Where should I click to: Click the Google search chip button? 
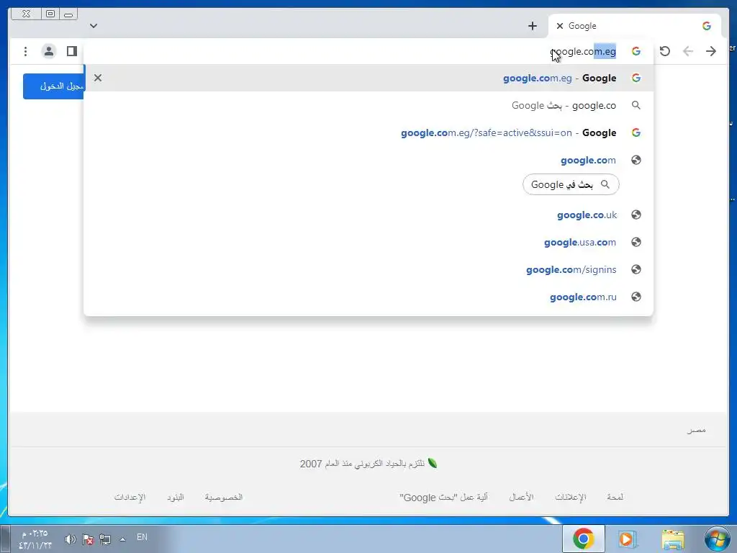click(571, 184)
